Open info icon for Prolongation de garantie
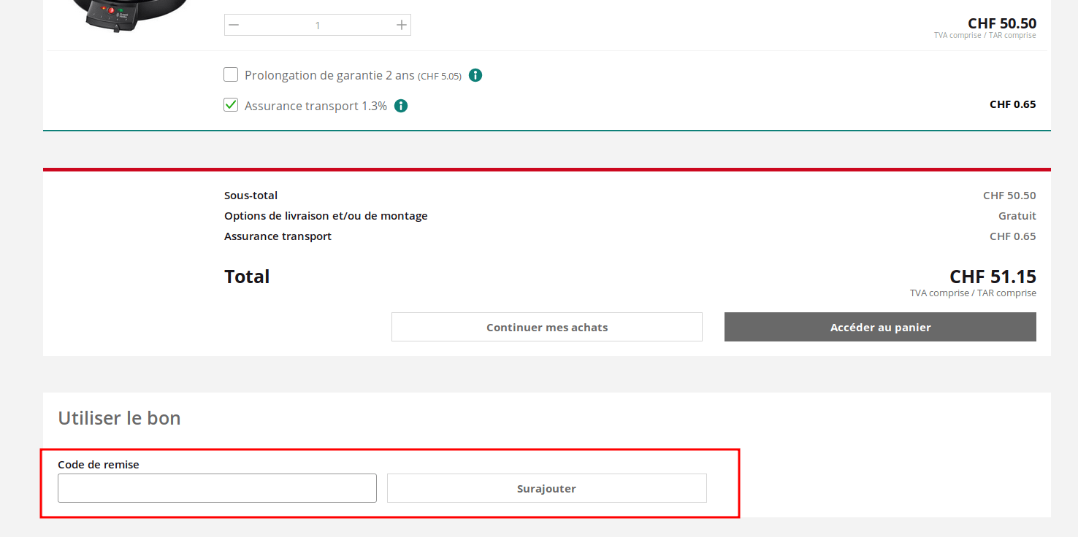Viewport: 1078px width, 537px height. click(x=475, y=75)
